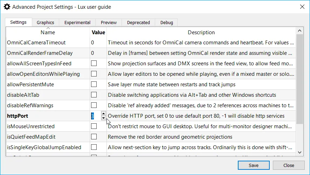Open the Experimental tab
This screenshot has height=175, width=310.
pos(77,22)
